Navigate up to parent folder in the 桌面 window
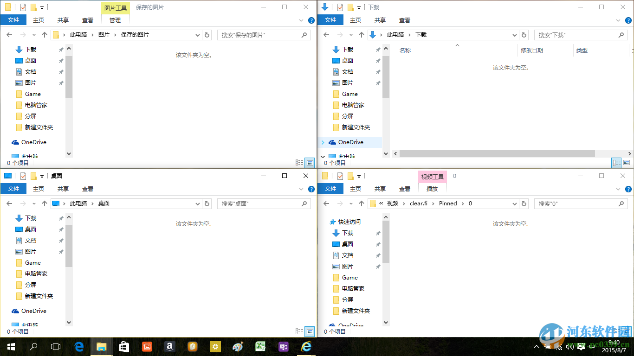Image resolution: width=634 pixels, height=356 pixels. [x=44, y=203]
